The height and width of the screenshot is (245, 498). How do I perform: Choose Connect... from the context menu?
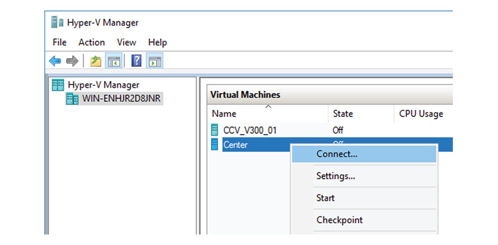364,154
